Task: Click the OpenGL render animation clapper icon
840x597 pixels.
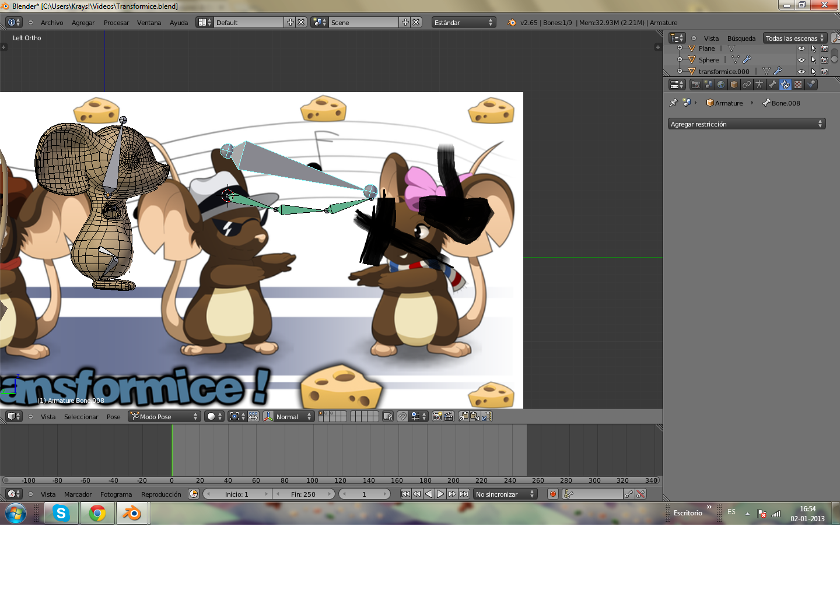Action: [449, 416]
